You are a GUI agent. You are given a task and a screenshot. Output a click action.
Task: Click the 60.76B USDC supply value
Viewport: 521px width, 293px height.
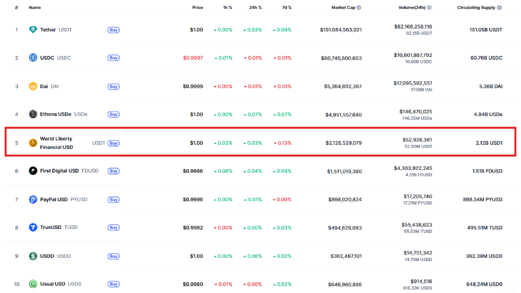coord(486,58)
